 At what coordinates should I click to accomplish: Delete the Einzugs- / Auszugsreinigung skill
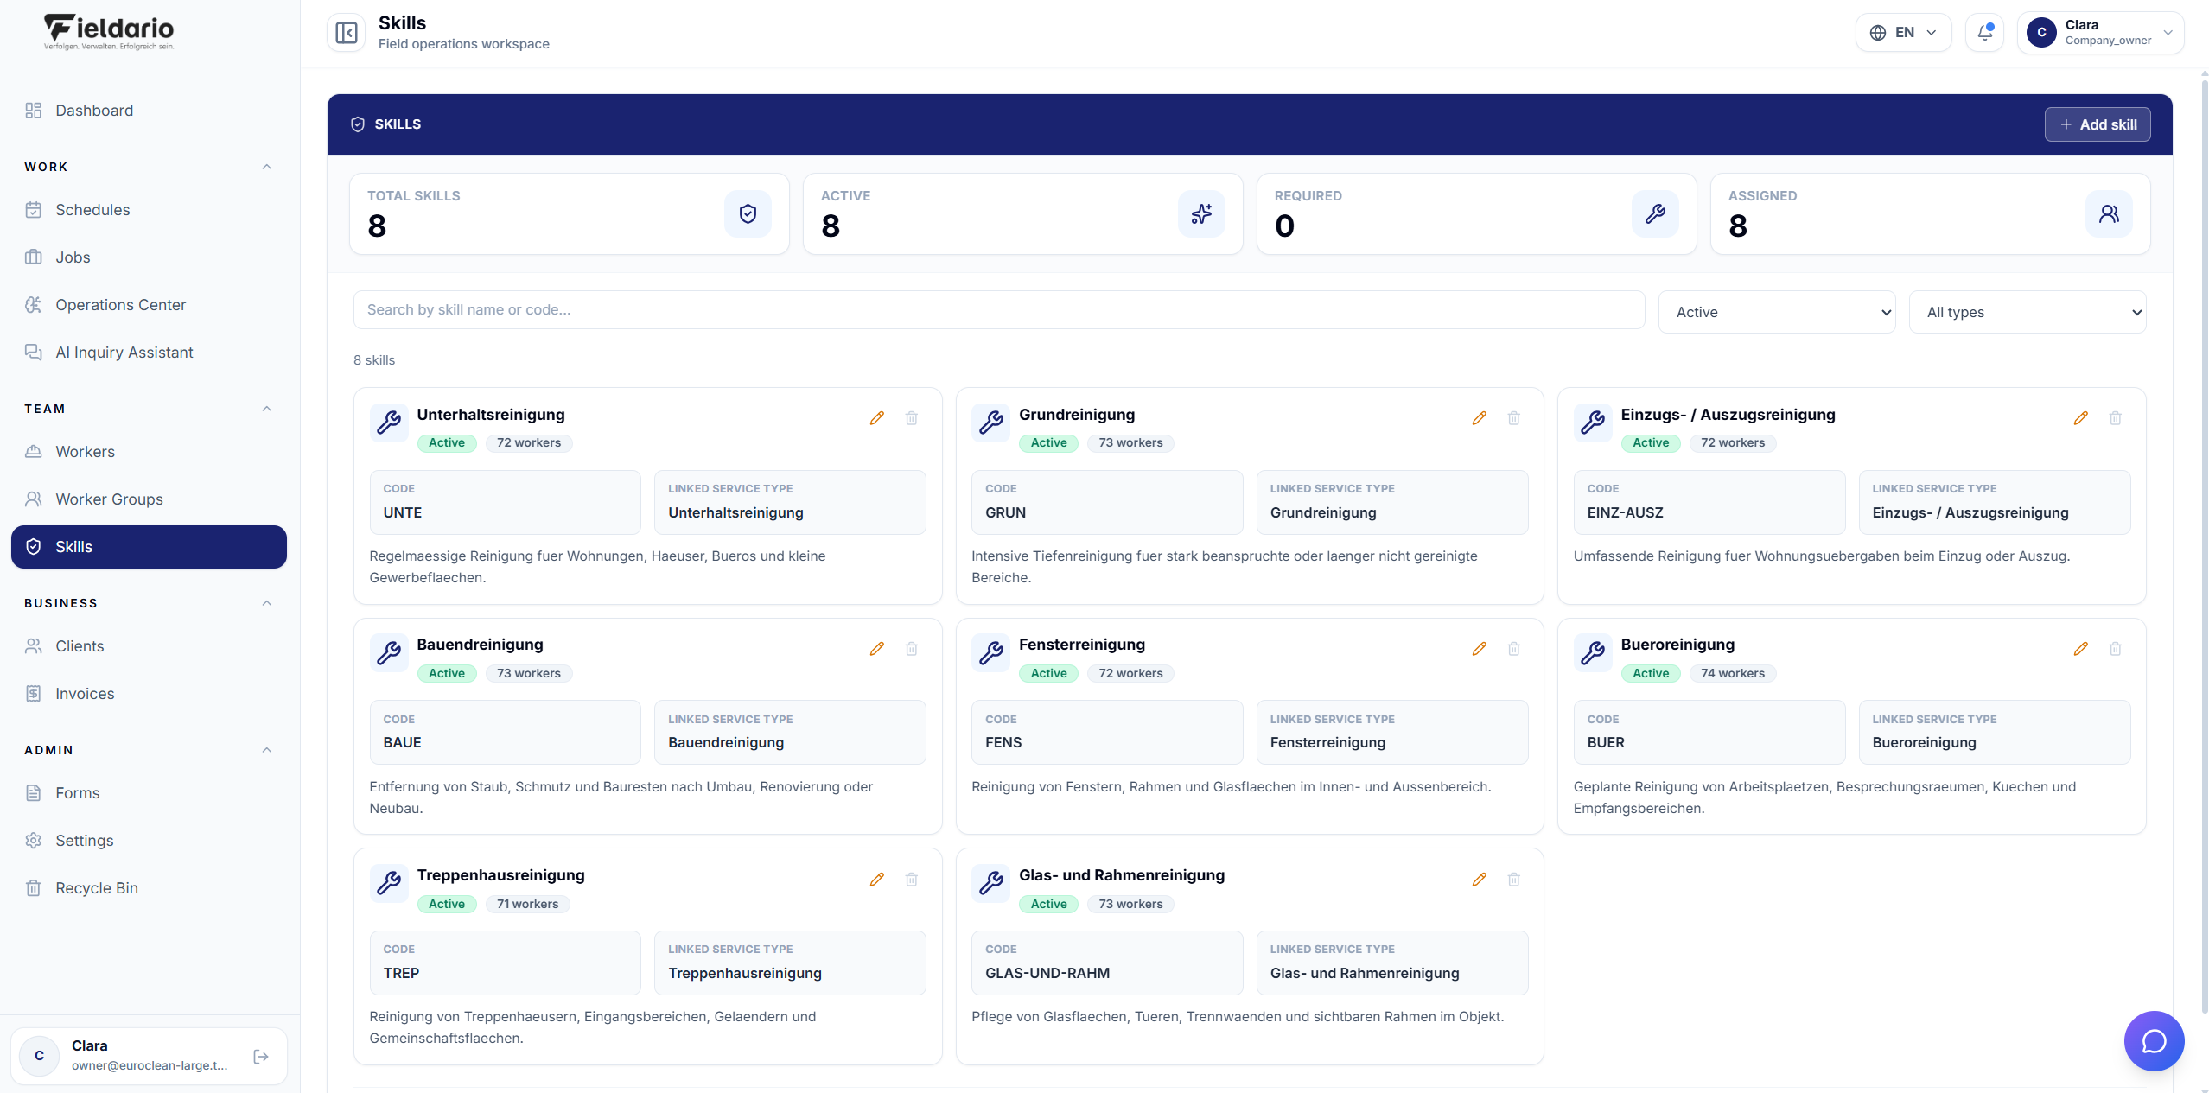pos(2115,418)
